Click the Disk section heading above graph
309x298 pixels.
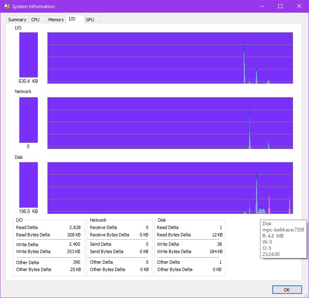19,157
